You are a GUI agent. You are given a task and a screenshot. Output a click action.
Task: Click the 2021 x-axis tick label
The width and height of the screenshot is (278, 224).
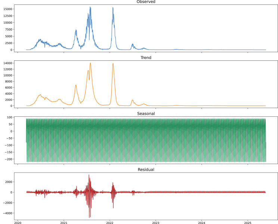coord(64,223)
